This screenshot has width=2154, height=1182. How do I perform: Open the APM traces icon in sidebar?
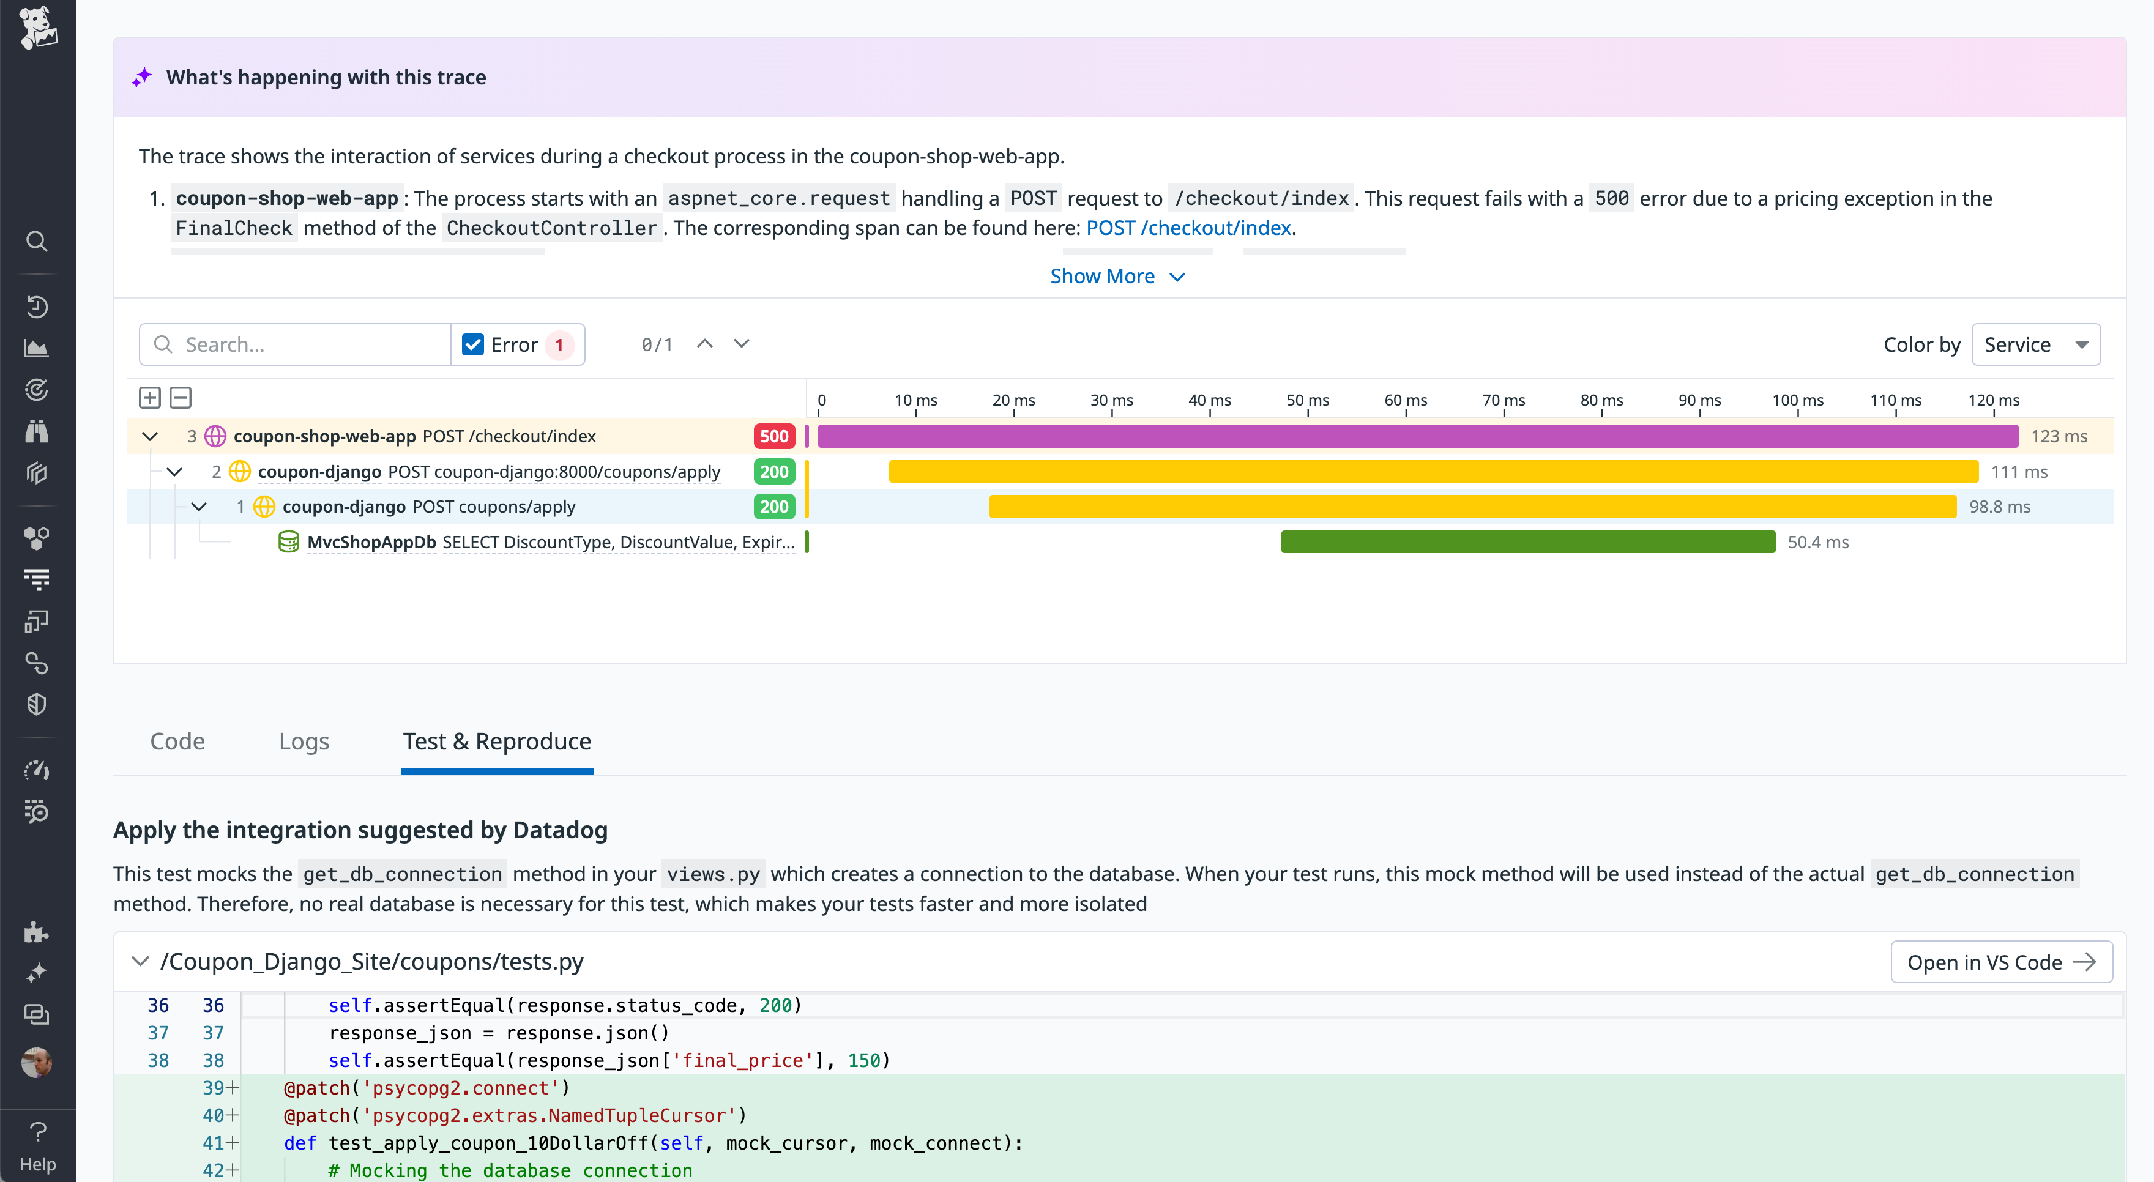pyautogui.click(x=37, y=390)
